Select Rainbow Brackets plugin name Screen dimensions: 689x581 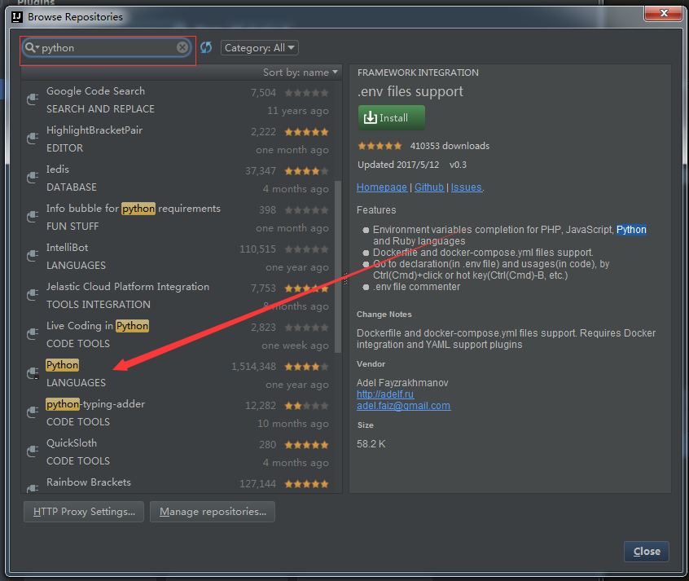pyautogui.click(x=89, y=482)
